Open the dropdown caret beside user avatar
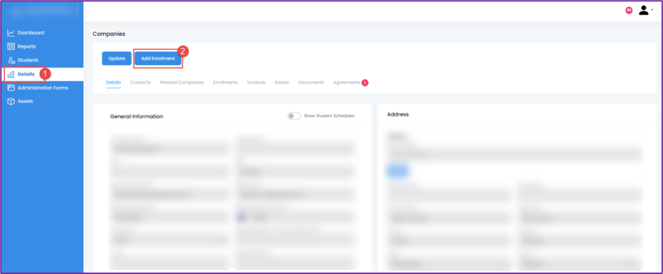This screenshot has height=274, width=663. pos(652,9)
